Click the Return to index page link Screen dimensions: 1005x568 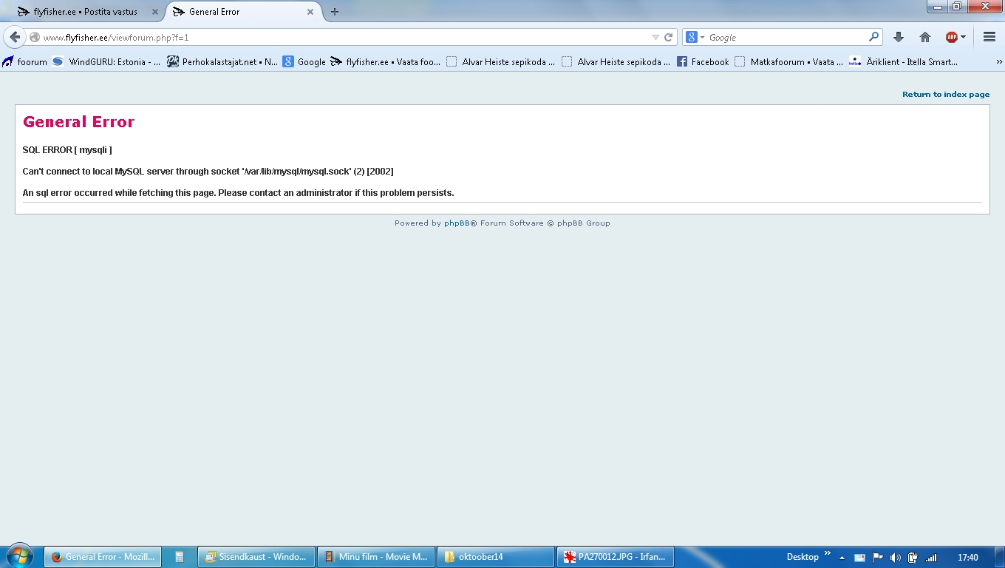tap(945, 95)
